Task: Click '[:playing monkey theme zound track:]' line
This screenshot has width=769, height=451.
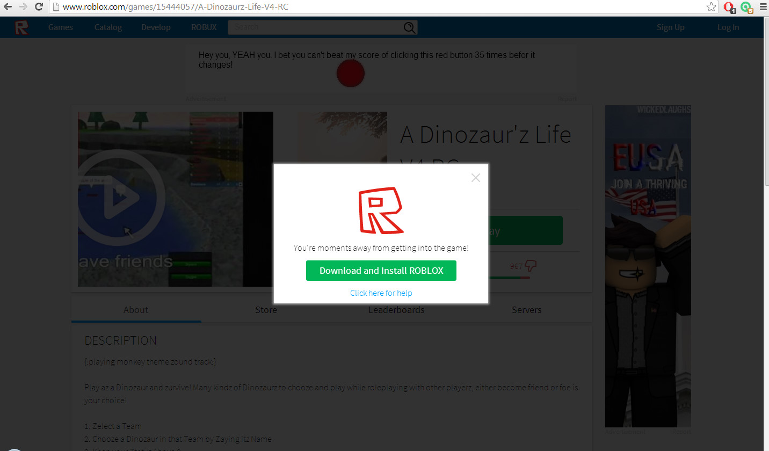Action: (150, 362)
